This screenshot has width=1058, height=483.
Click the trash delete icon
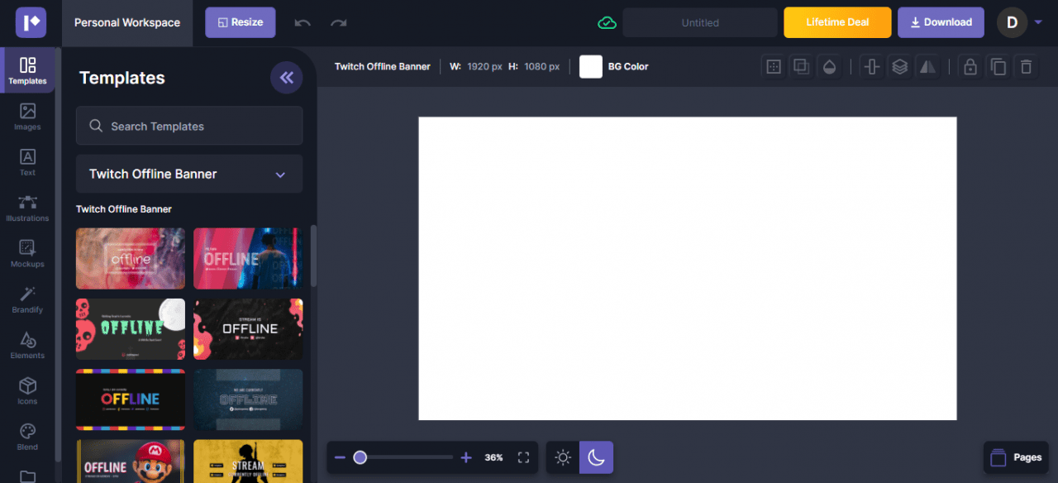[1026, 67]
